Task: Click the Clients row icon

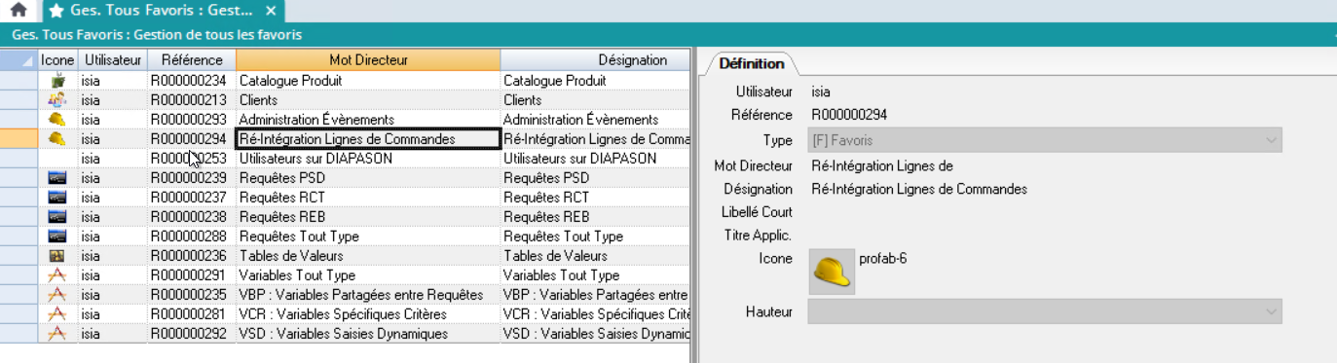Action: click(57, 100)
